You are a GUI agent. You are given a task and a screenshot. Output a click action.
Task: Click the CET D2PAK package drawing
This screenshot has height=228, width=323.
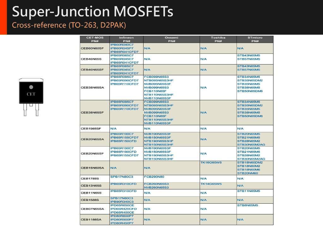(31, 96)
